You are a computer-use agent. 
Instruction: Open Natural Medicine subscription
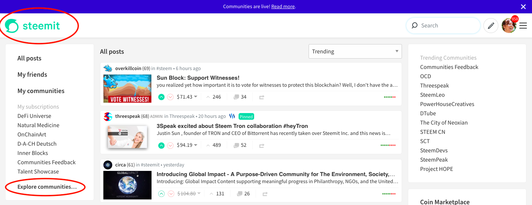click(38, 125)
